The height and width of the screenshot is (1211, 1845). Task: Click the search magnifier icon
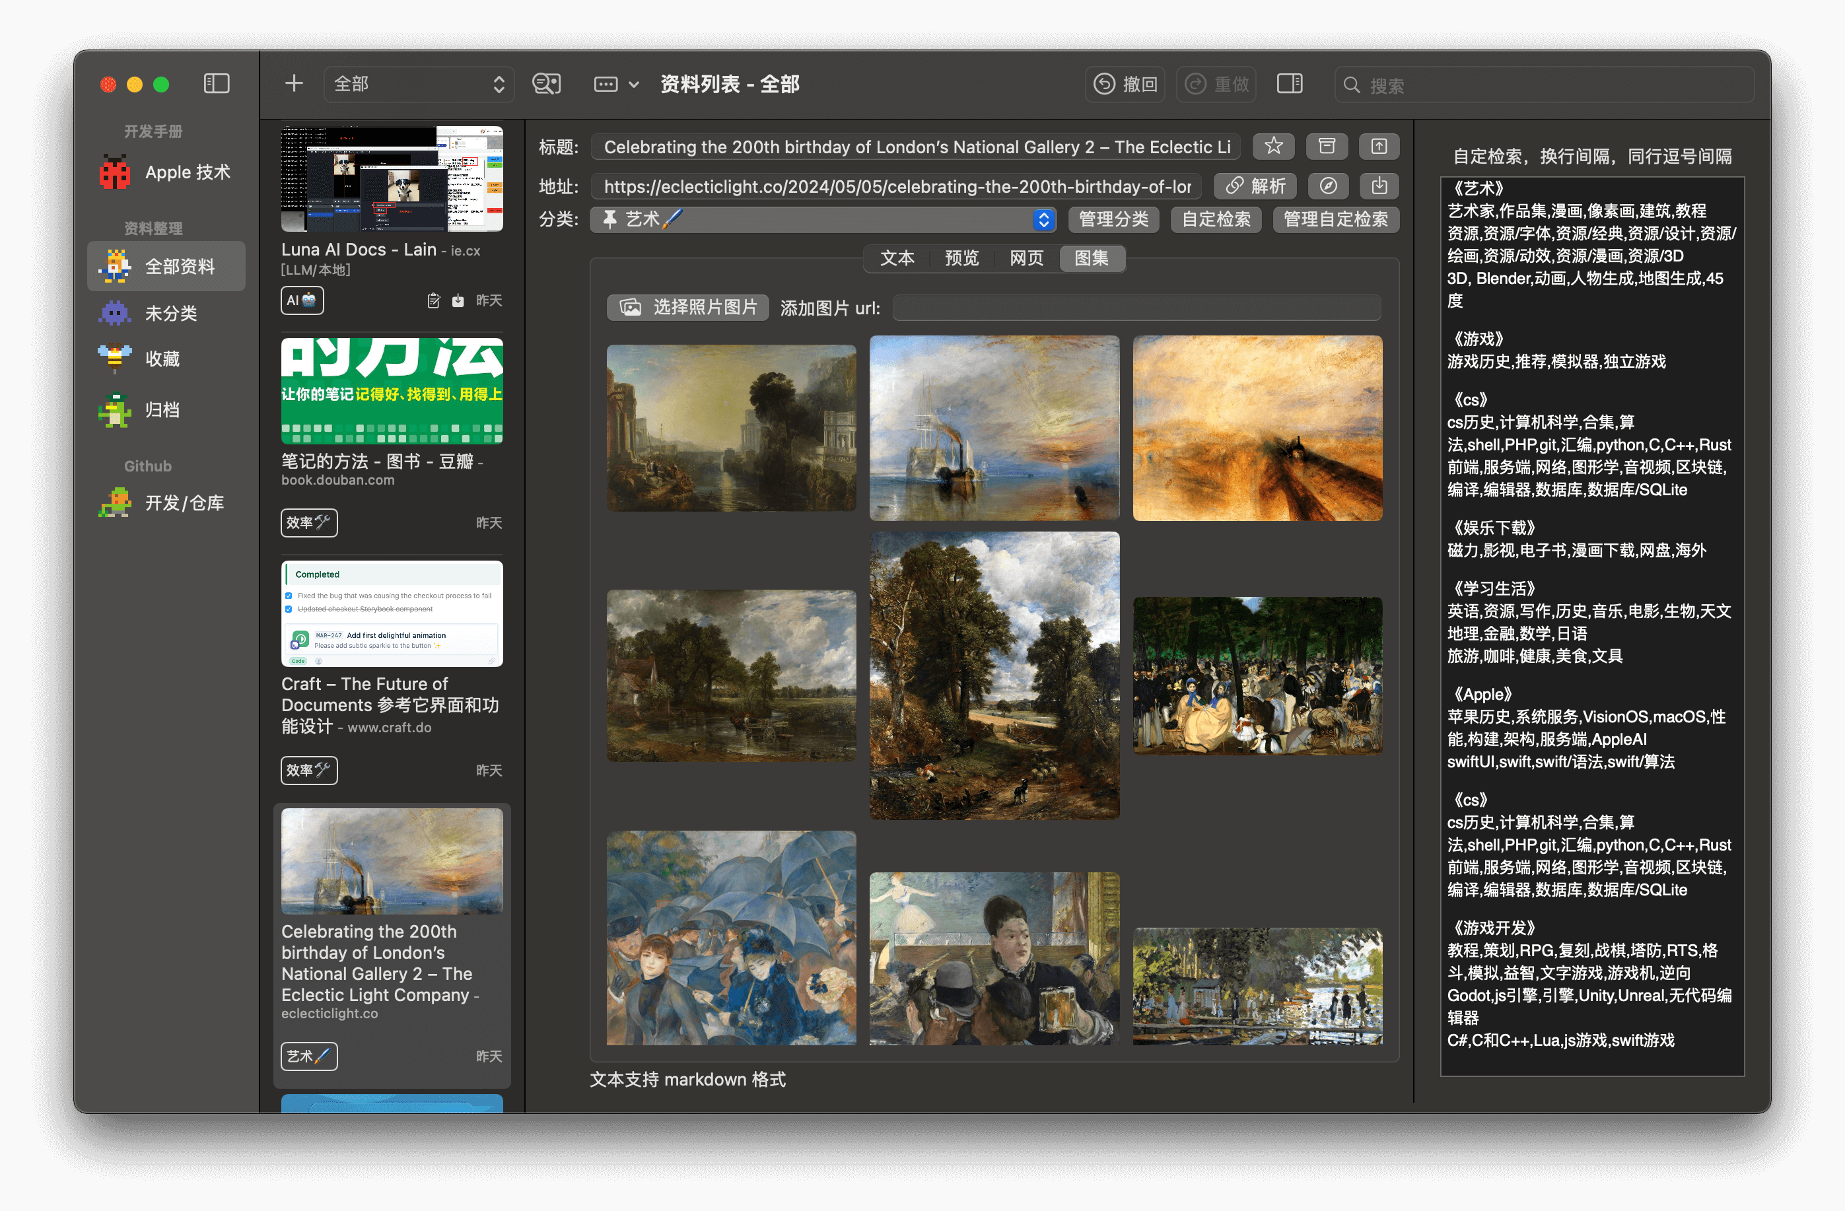coord(1351,85)
